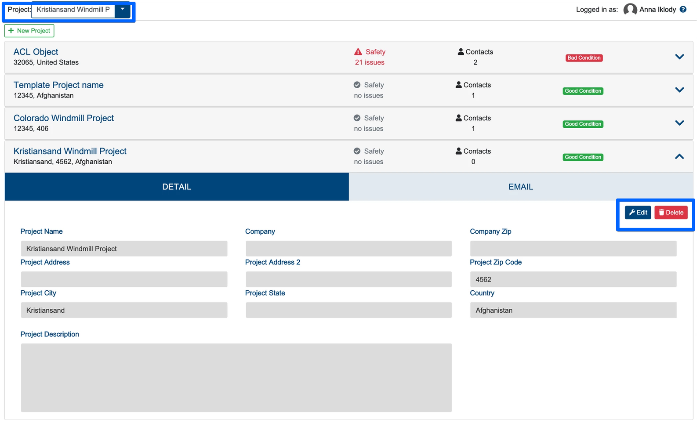Open the ACL Object project link
This screenshot has height=444, width=697.
tap(36, 52)
